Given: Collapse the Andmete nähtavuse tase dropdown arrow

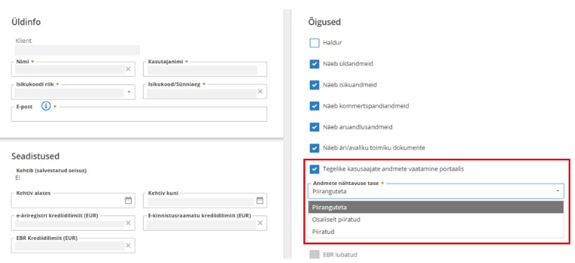Looking at the screenshot, I should tap(557, 191).
